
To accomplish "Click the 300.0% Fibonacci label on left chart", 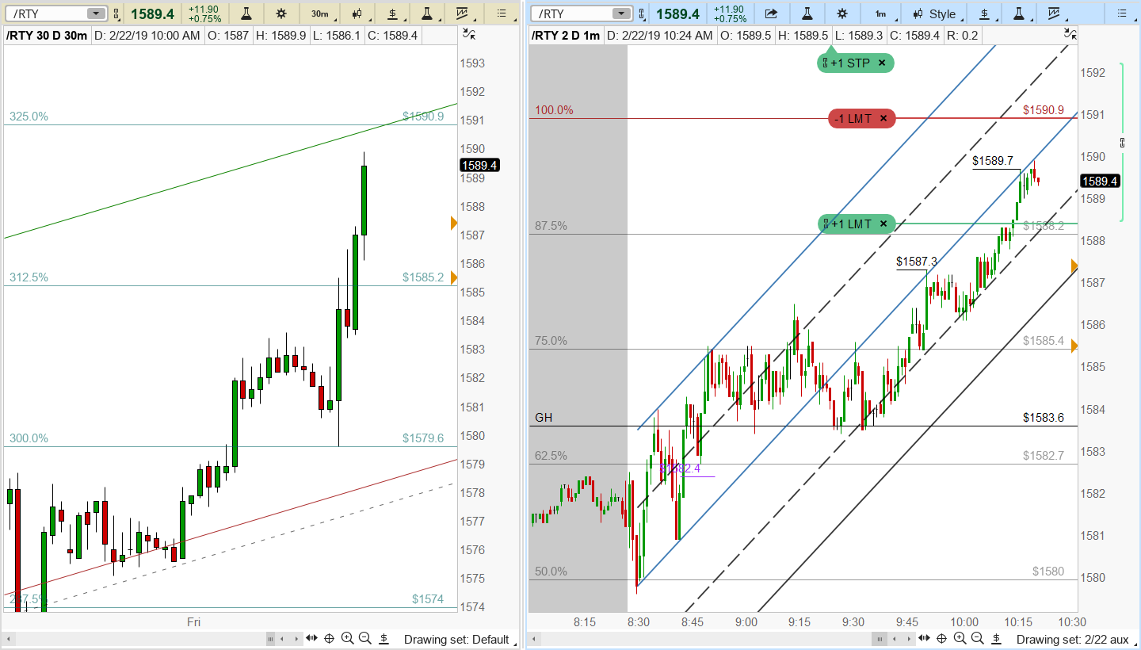I will point(29,438).
